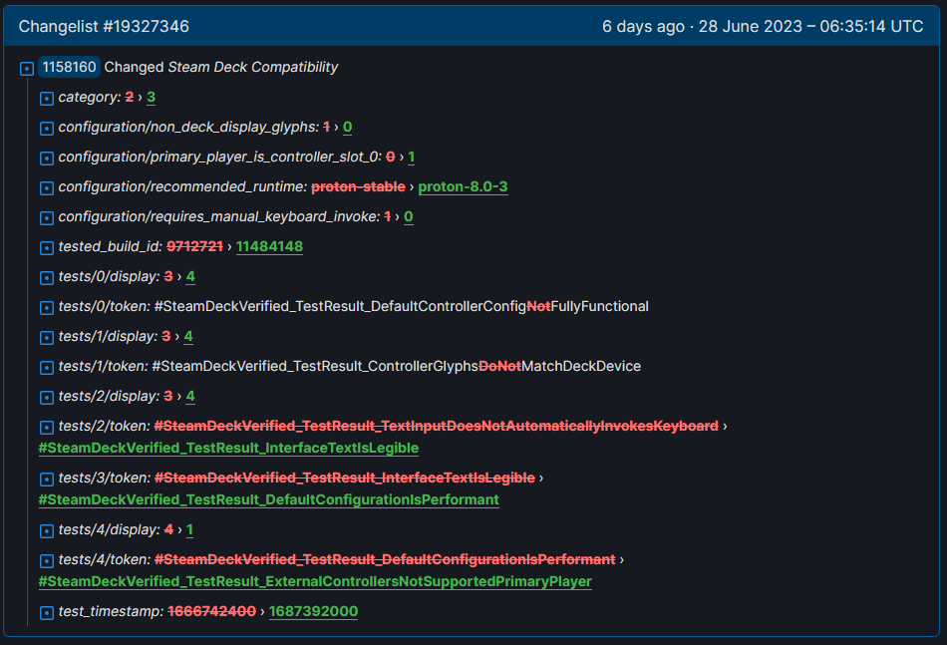Screen dimensions: 947x645
Task: Click square icon beside tests/1/display row
Action: [47, 338]
